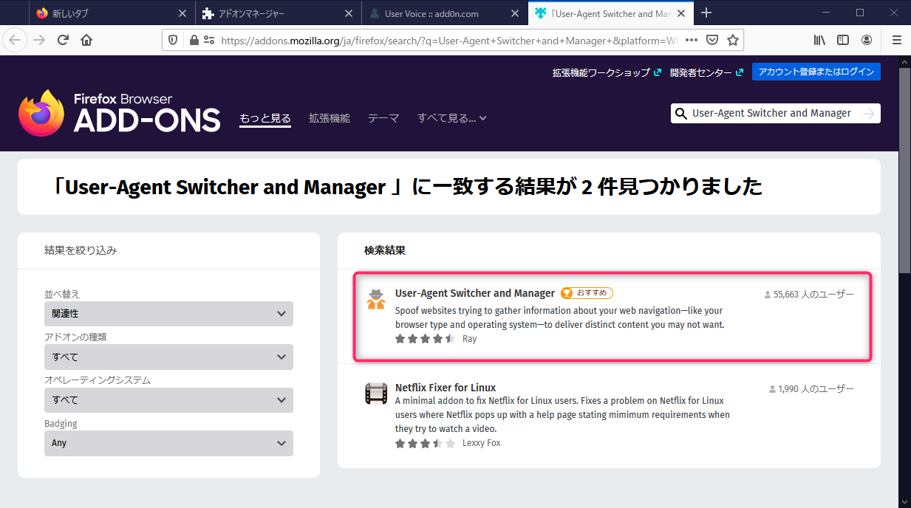Screen dimensions: 911x508
Task: Click the アカウント登録またはログイン button
Action: (816, 72)
